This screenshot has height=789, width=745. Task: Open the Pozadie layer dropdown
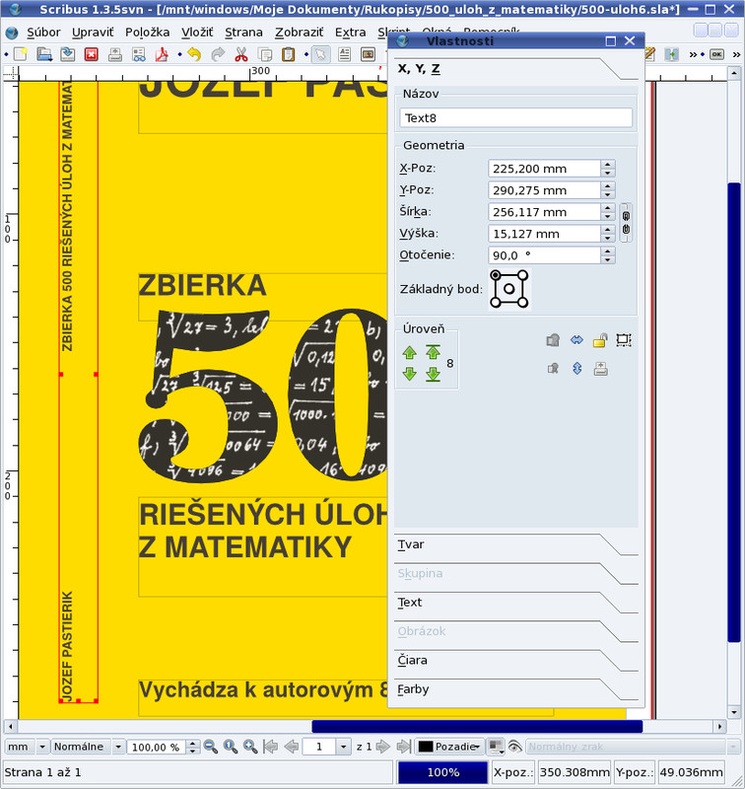(x=448, y=747)
